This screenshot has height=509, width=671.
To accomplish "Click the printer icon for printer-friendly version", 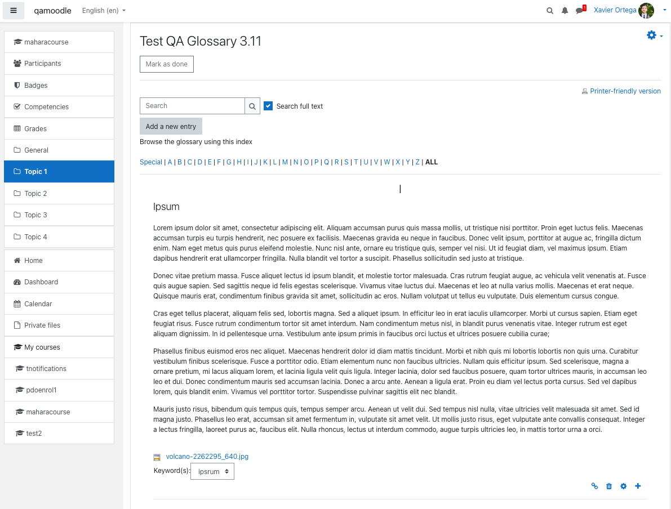I will click(585, 91).
